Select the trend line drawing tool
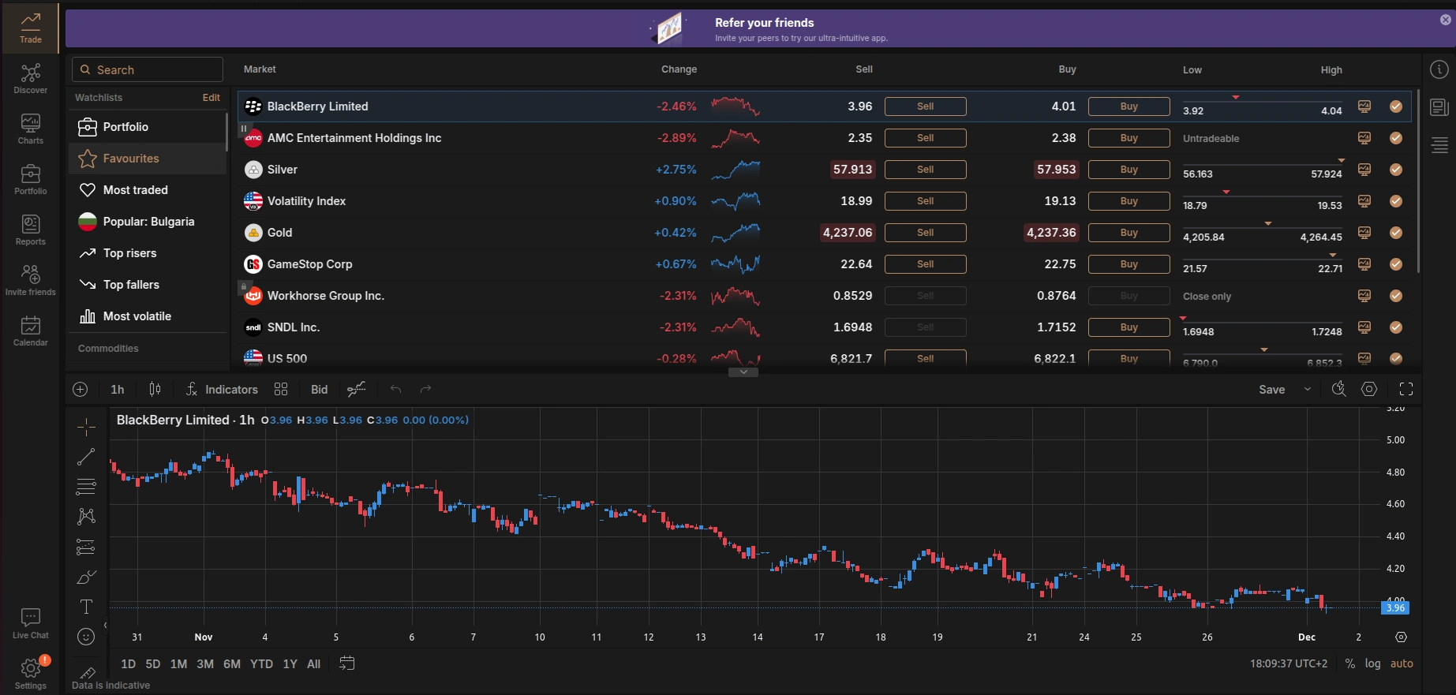Screen dimensions: 1456x695 86,457
